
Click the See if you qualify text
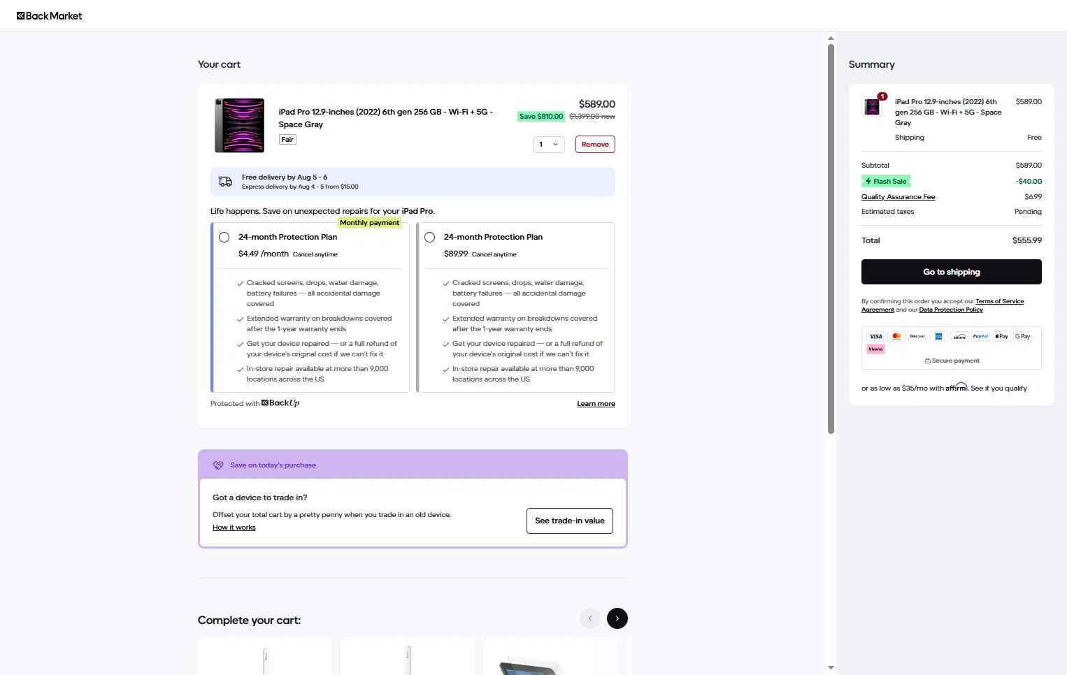pyautogui.click(x=998, y=389)
